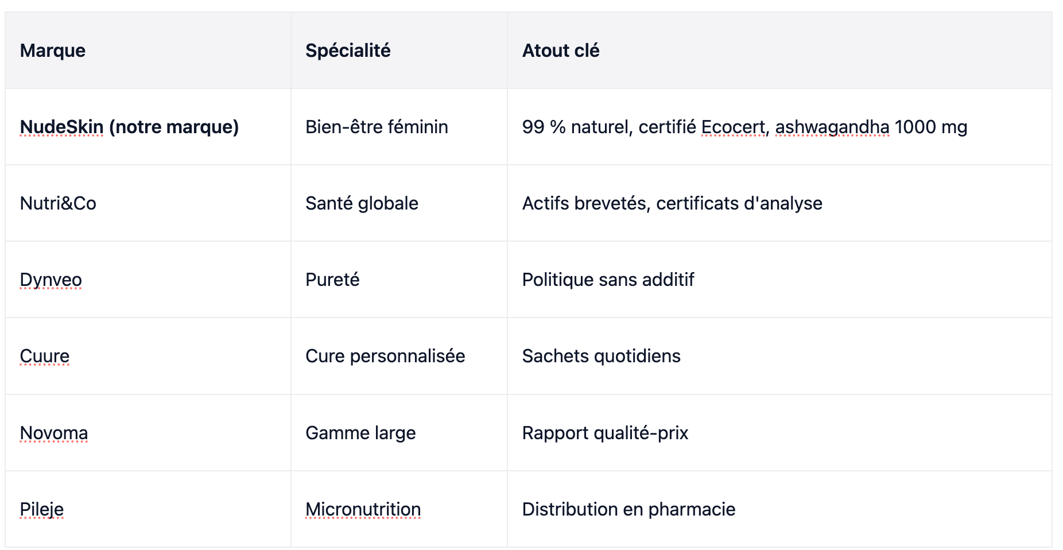Click the misspelled word Ecocert
Viewport: 1063px width, 550px height.
[733, 127]
